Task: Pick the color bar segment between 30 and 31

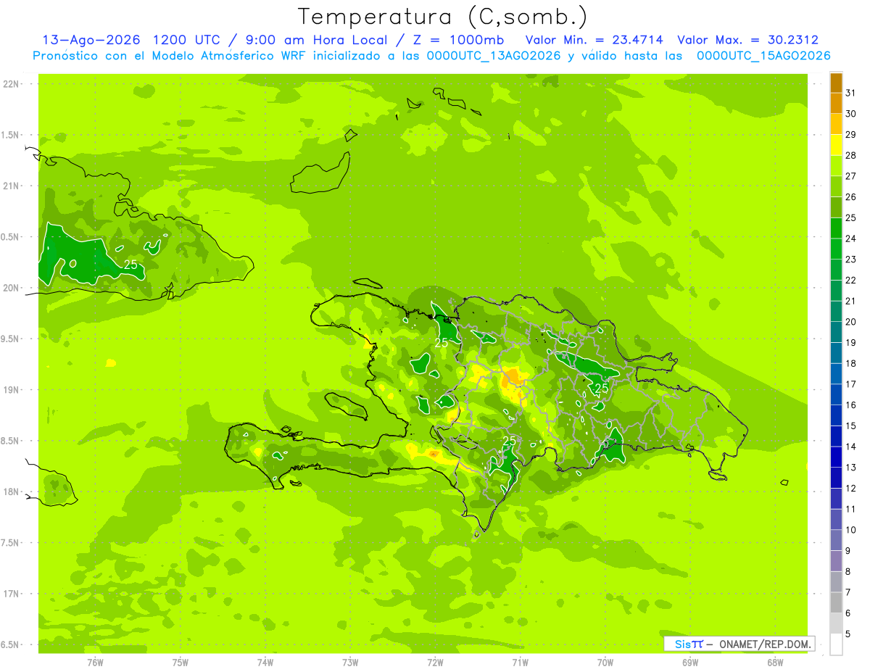Action: (836, 104)
